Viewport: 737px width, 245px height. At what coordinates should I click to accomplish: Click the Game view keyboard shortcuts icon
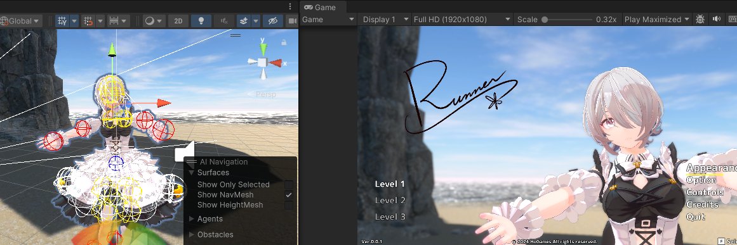[x=733, y=19]
